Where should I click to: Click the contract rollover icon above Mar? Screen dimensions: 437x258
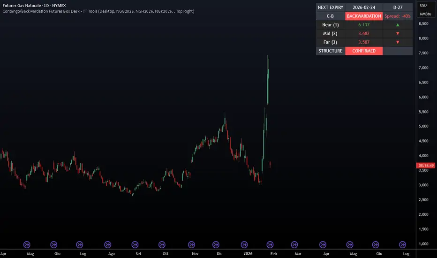294,244
